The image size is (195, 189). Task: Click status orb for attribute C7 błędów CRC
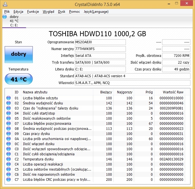9,179
